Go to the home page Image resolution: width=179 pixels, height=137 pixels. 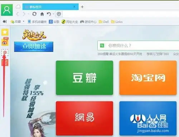(42, 14)
